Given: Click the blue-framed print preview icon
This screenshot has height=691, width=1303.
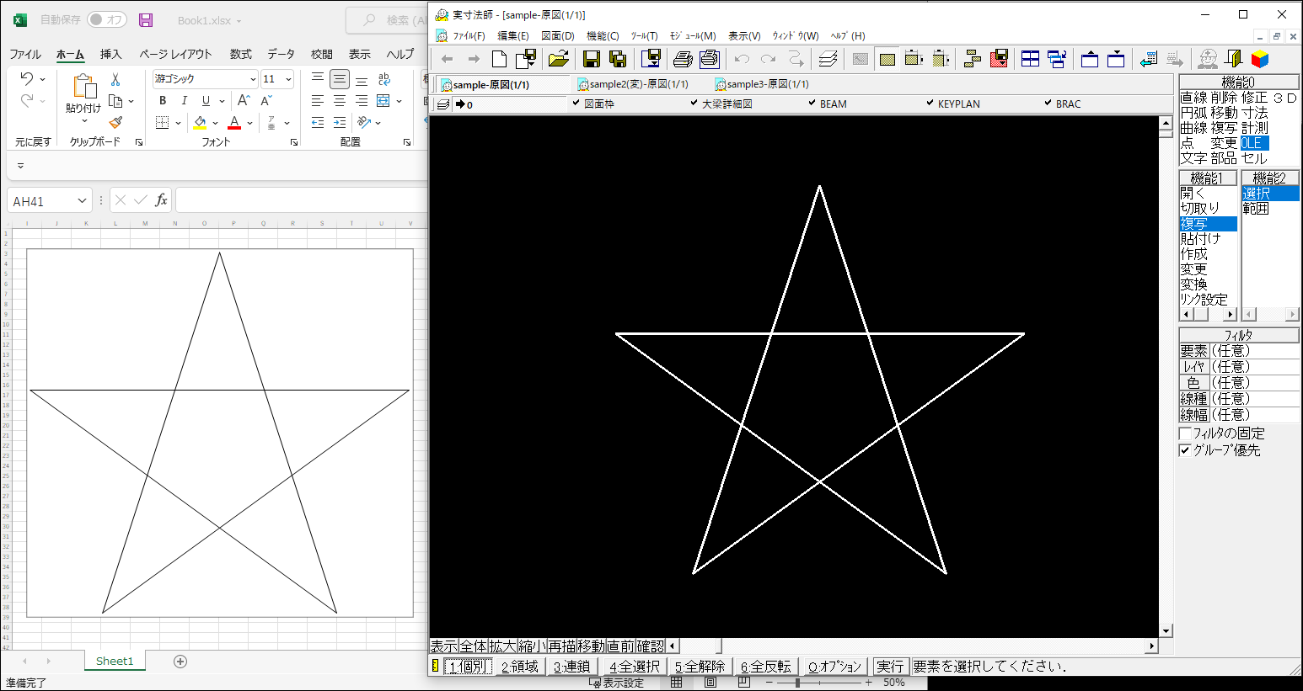Looking at the screenshot, I should click(x=710, y=59).
